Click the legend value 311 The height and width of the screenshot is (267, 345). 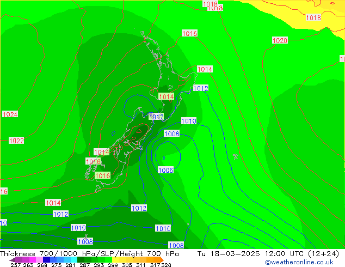click(x=140, y=265)
